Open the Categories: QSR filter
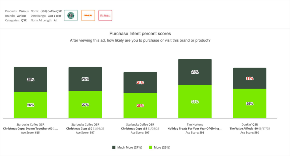The height and width of the screenshot is (156, 290). 24,20
